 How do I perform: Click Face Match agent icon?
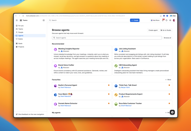pyautogui.click(x=55, y=95)
